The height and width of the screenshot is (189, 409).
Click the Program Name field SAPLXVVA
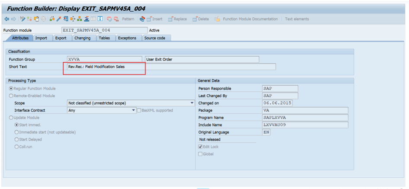[305, 118]
